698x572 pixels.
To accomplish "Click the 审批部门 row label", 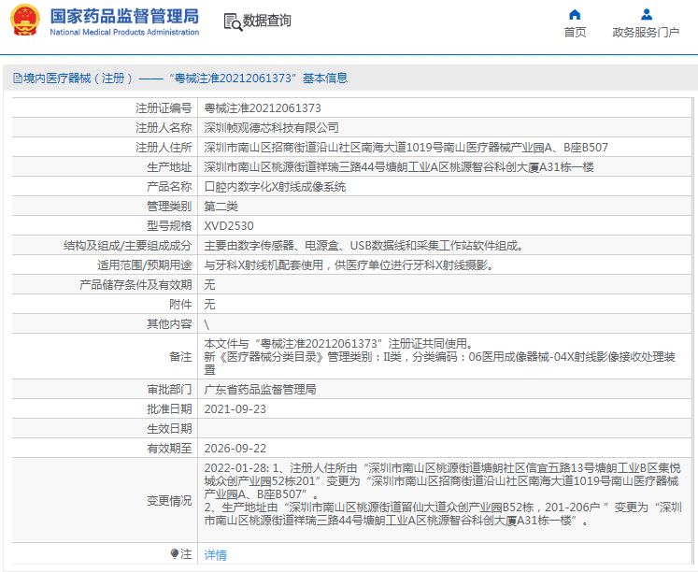I will (169, 390).
